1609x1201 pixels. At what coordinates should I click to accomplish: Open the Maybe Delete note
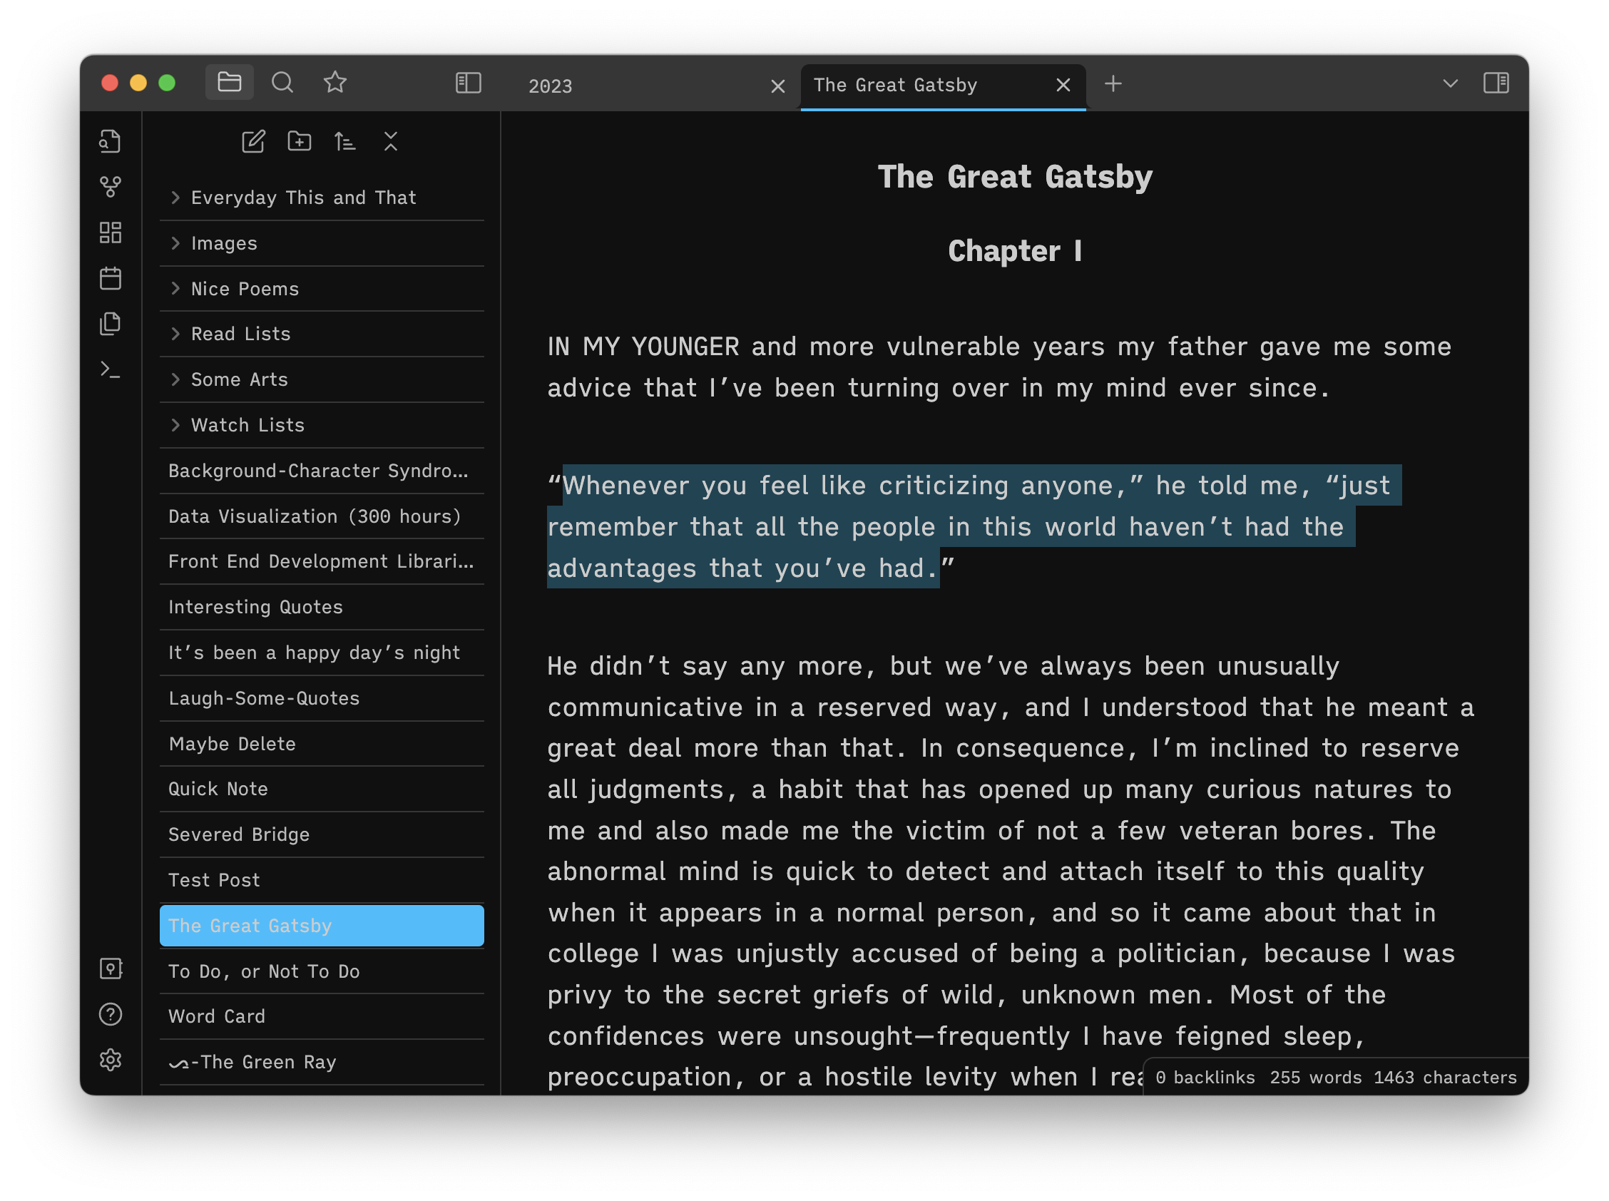(322, 744)
